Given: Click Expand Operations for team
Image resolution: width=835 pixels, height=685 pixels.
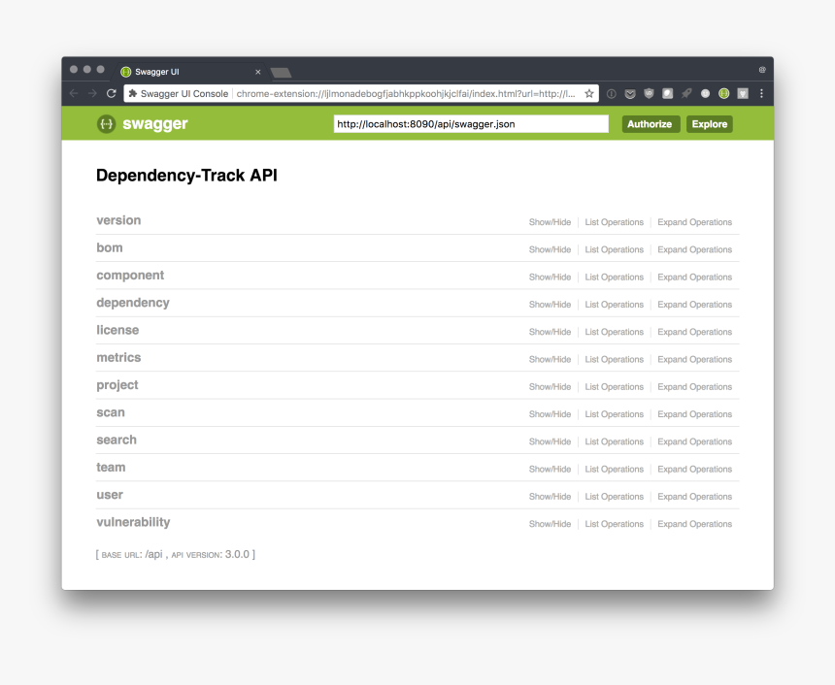Looking at the screenshot, I should tap(694, 470).
